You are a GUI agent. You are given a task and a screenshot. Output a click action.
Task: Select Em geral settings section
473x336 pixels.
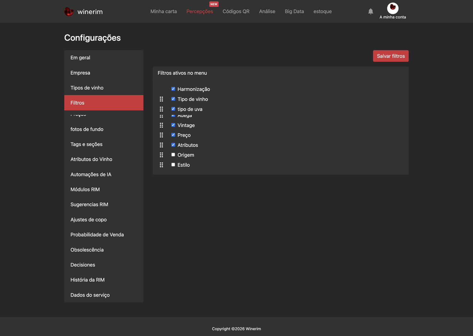pos(104,58)
